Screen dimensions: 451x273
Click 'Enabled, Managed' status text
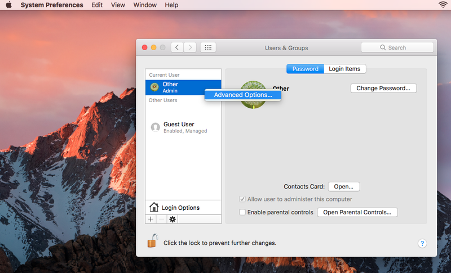tap(185, 131)
